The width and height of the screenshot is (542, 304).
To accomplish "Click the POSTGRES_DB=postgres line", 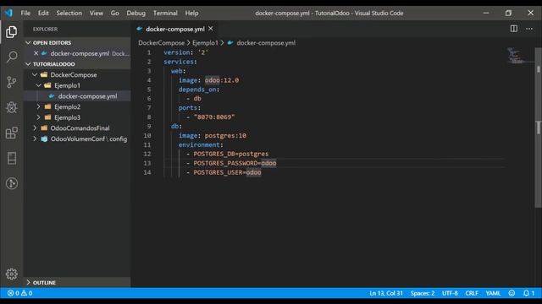I will pyautogui.click(x=231, y=154).
